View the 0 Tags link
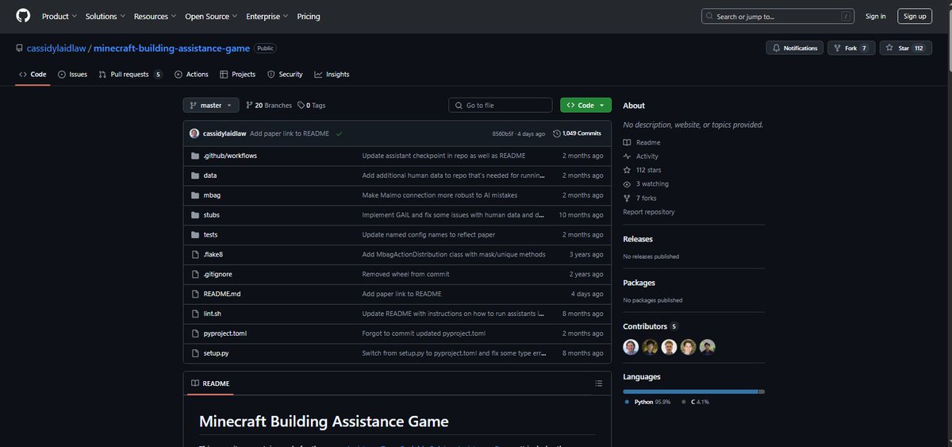The width and height of the screenshot is (952, 447). [312, 105]
